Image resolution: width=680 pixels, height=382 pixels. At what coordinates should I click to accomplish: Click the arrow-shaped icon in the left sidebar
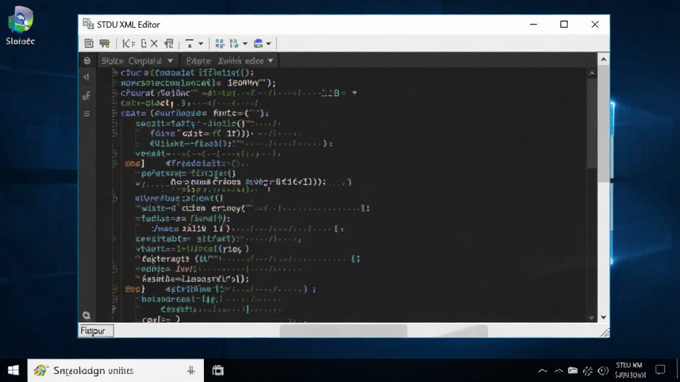[x=86, y=78]
